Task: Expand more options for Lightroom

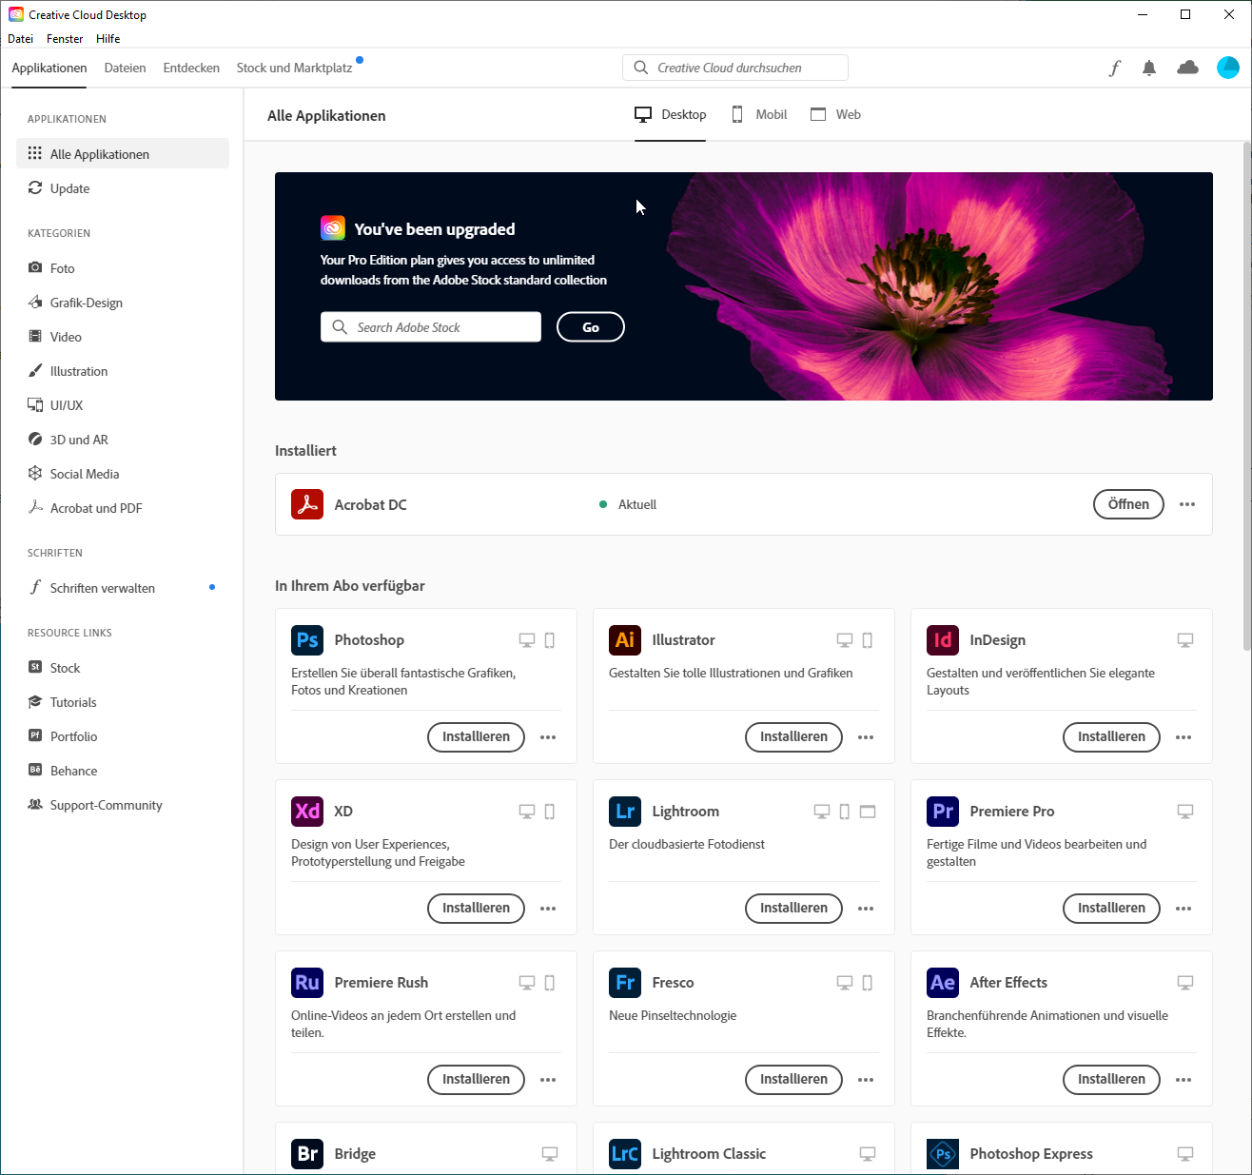Action: (866, 909)
